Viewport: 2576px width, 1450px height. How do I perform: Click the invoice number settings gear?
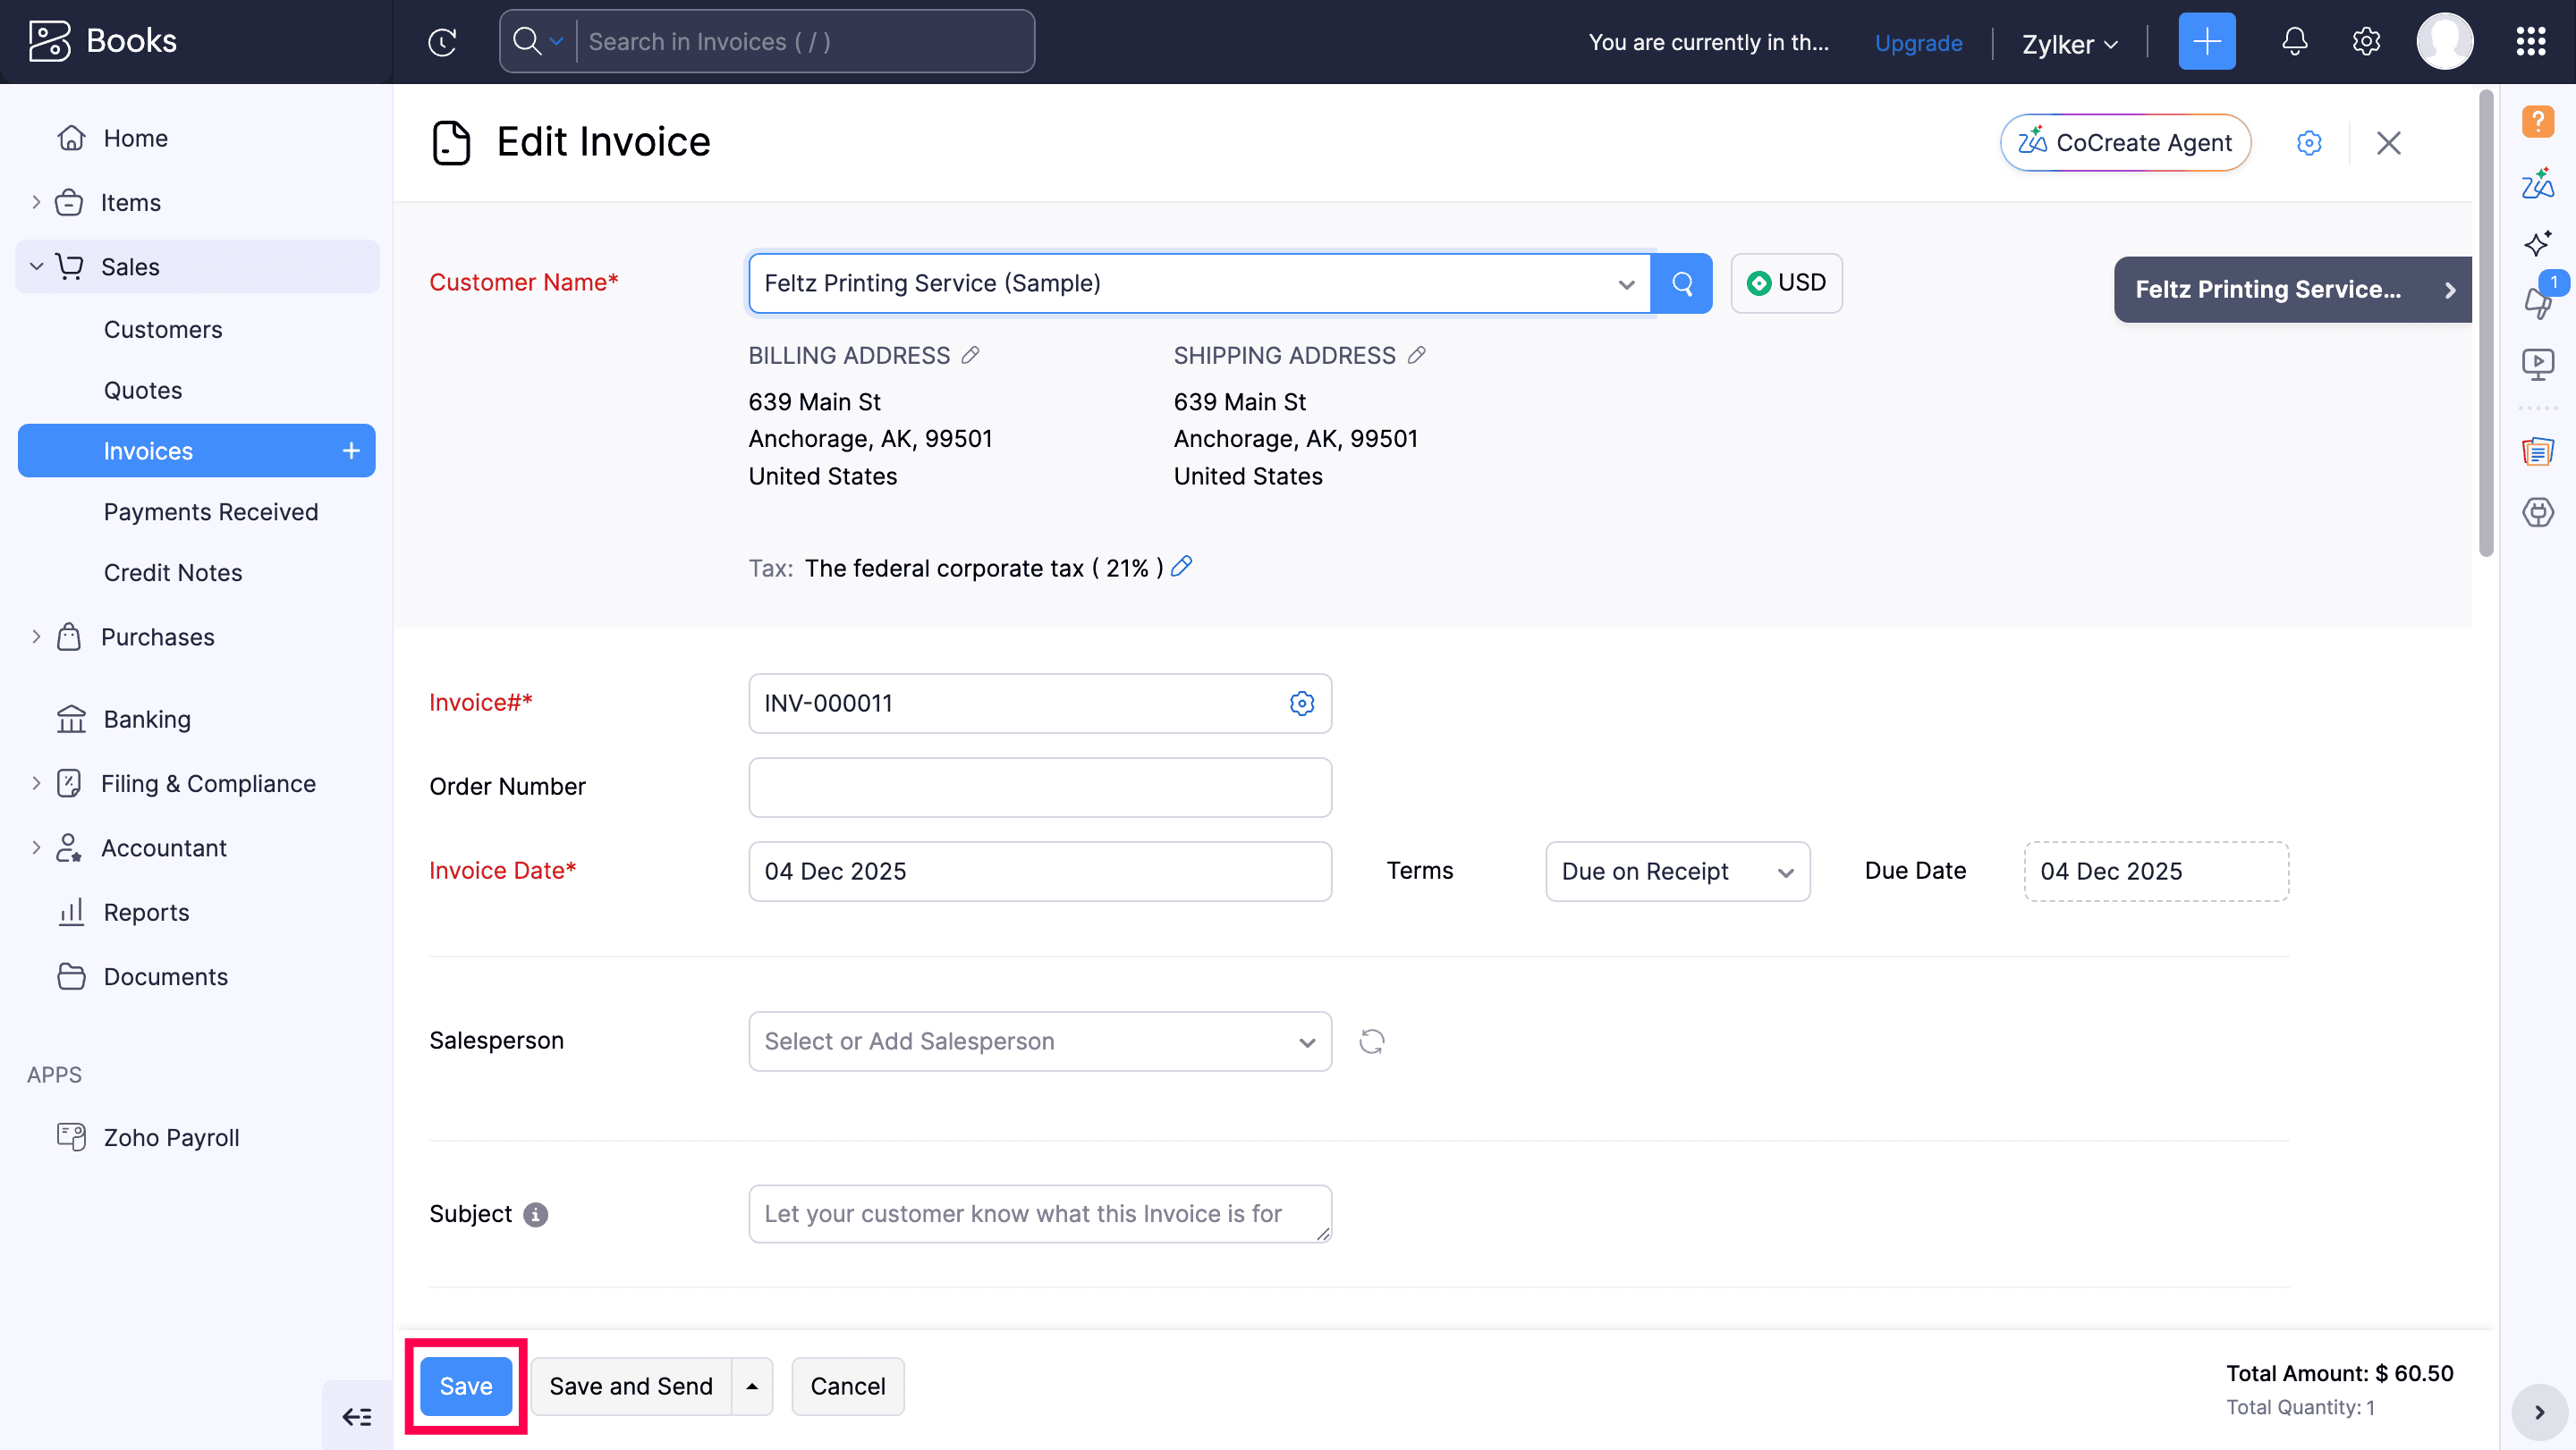coord(1301,704)
